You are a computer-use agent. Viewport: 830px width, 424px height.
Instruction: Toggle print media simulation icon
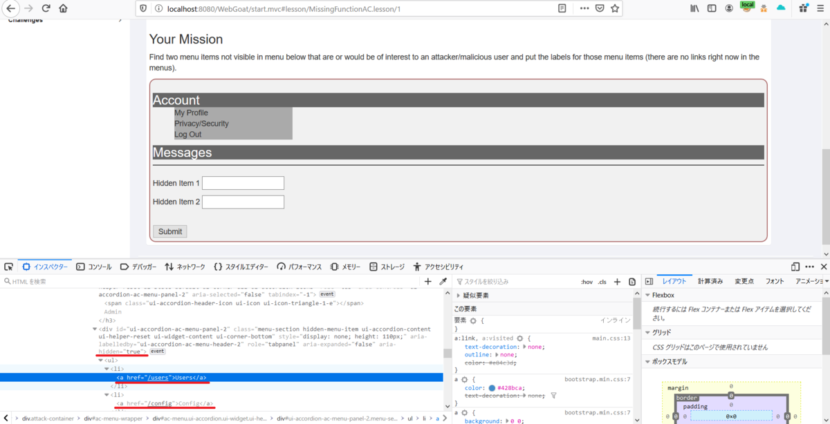click(x=632, y=282)
